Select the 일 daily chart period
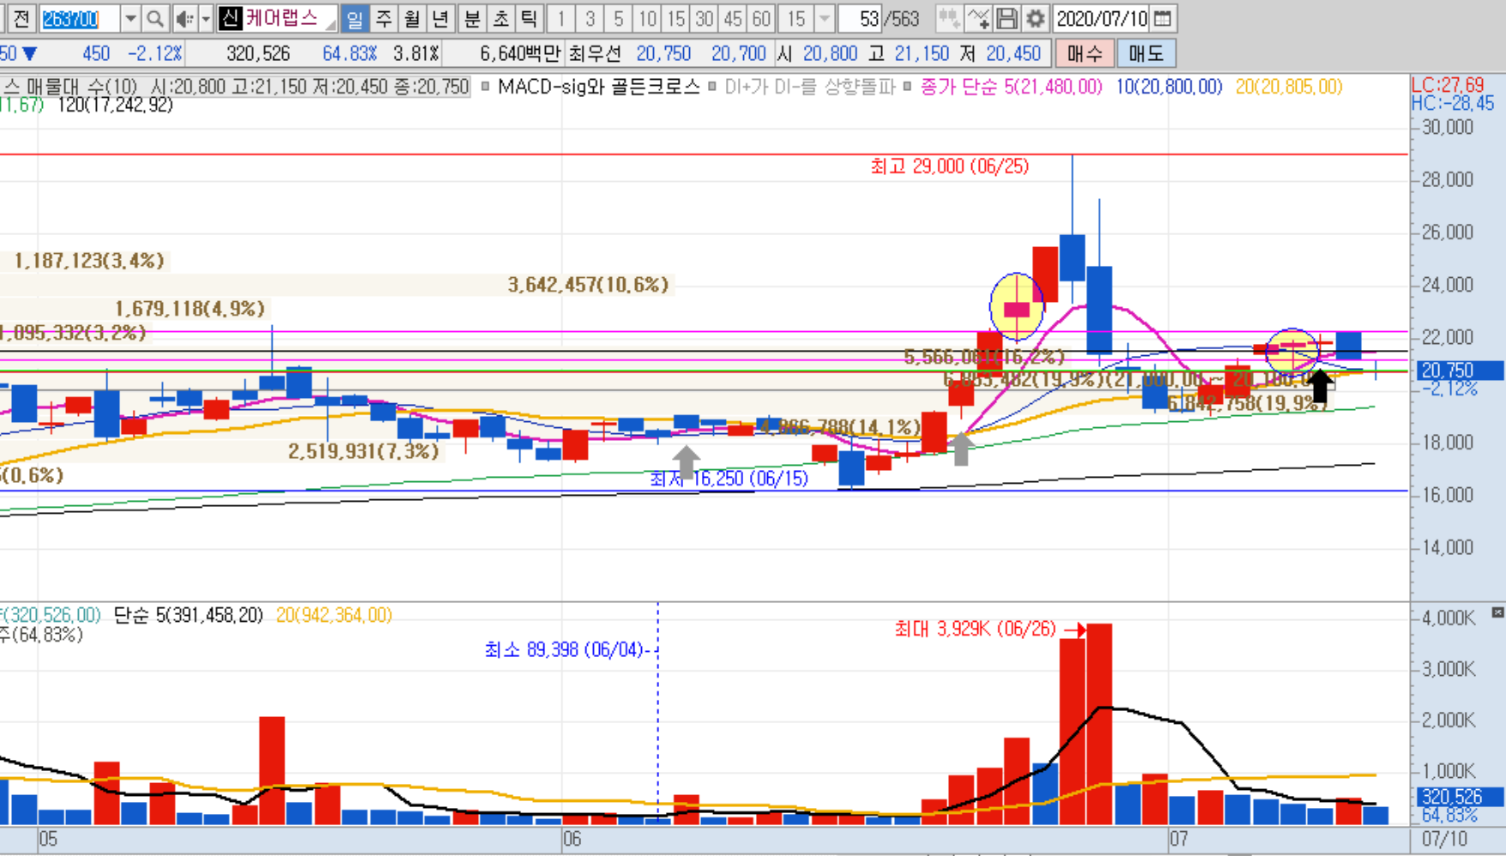 354,18
